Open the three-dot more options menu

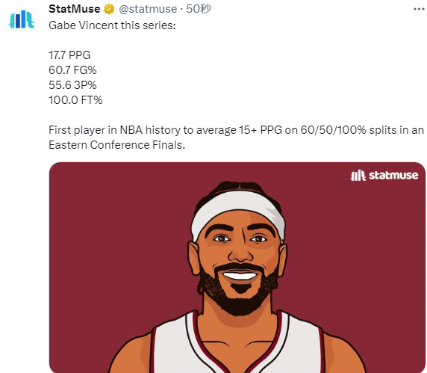tap(419, 9)
